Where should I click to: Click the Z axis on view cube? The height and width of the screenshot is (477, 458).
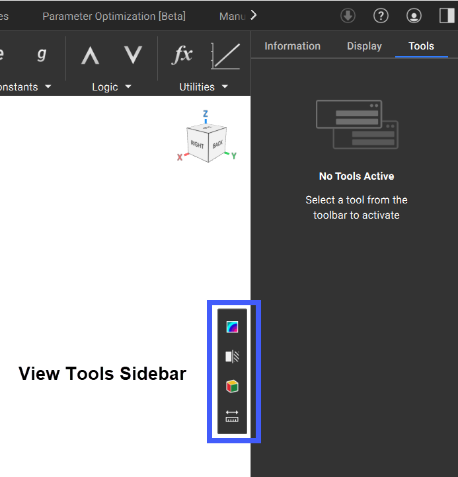(x=206, y=114)
